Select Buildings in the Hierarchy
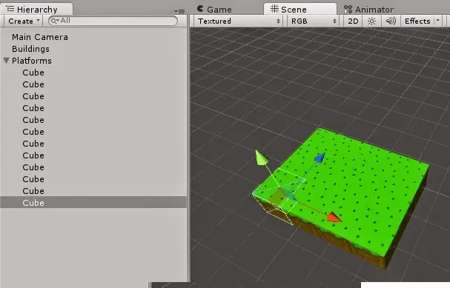 pos(30,49)
